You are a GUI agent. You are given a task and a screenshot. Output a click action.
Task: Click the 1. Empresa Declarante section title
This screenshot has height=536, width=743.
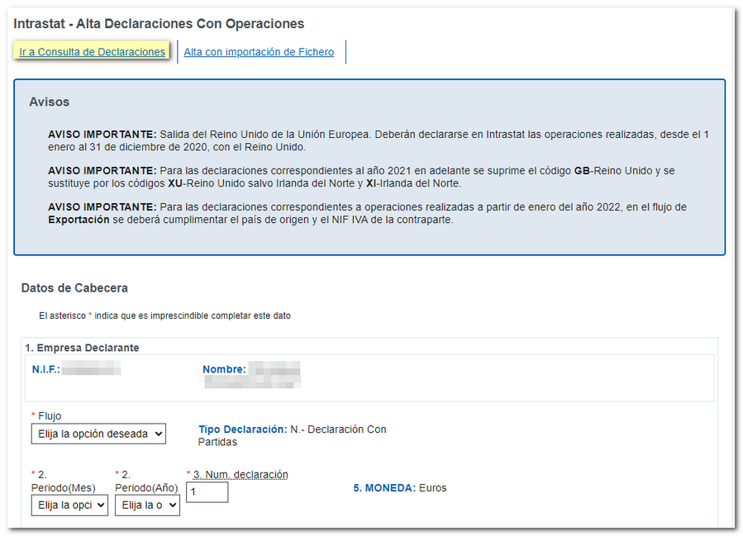(x=82, y=348)
